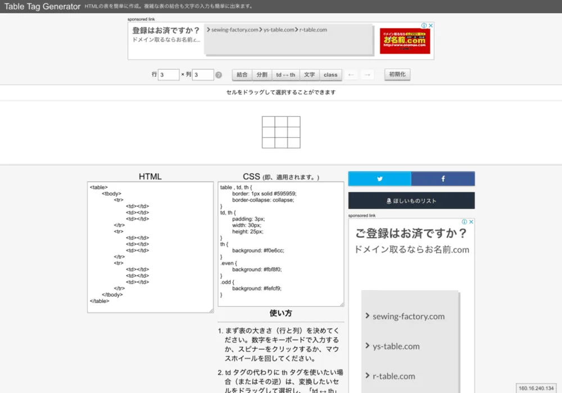562x393 pixels.
Task: Close the top banner ad X icon
Action: coord(431,26)
